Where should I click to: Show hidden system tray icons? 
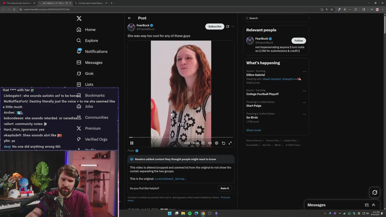pyautogui.click(x=325, y=213)
